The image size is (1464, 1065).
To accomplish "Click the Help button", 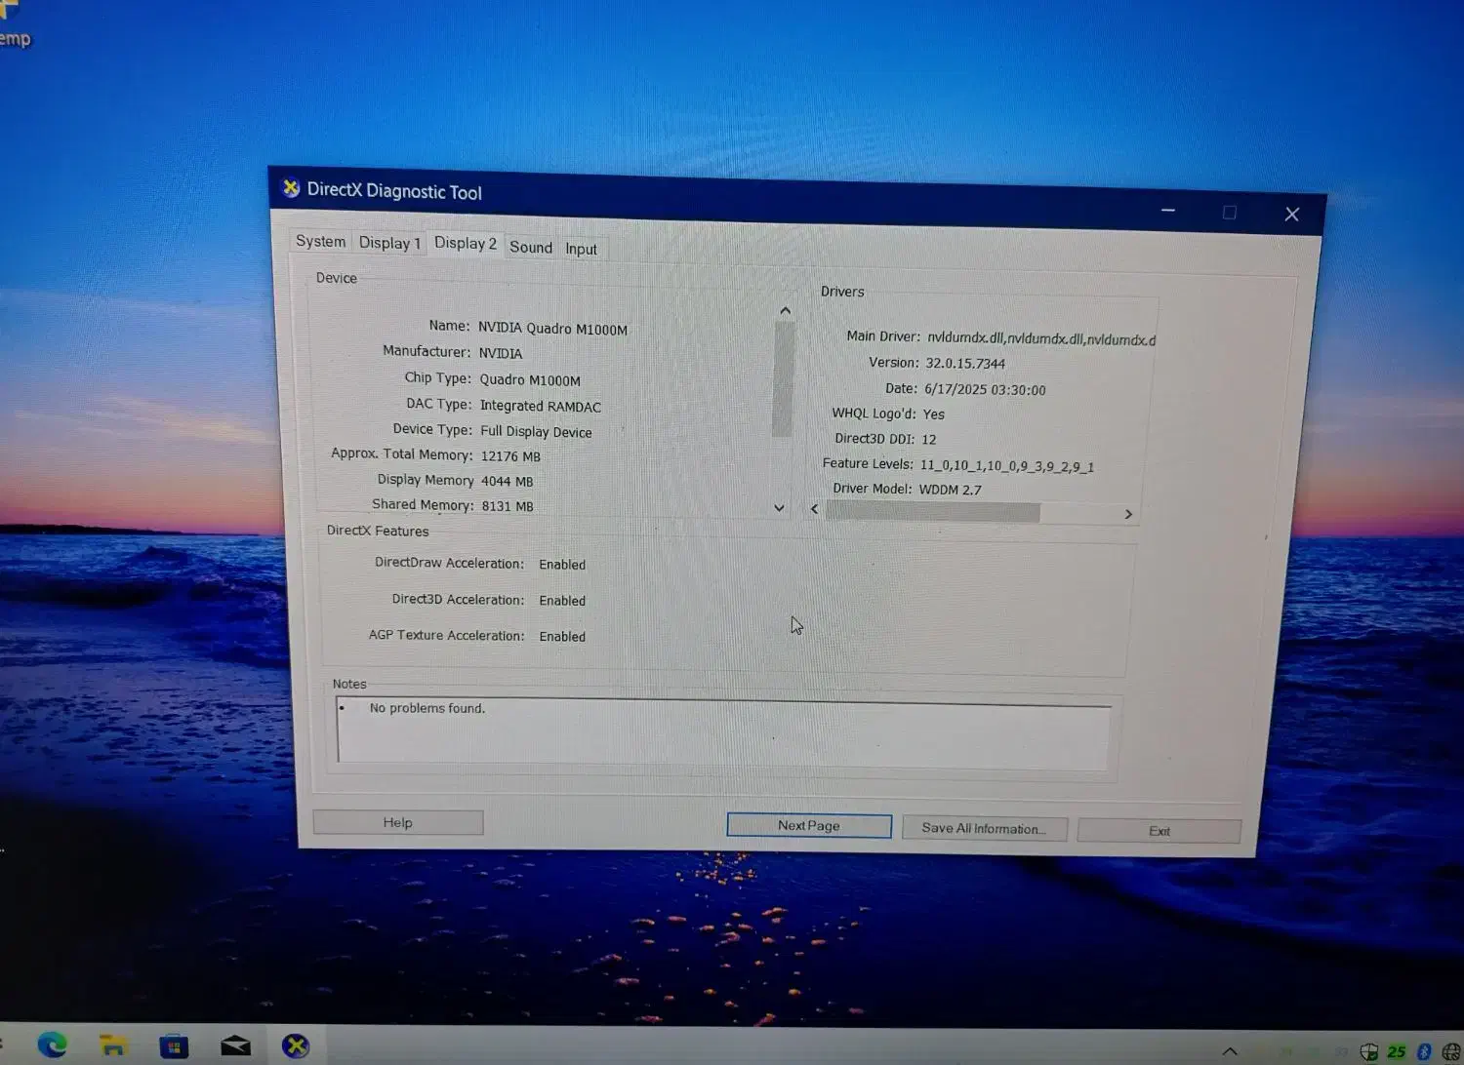I will pos(398,822).
